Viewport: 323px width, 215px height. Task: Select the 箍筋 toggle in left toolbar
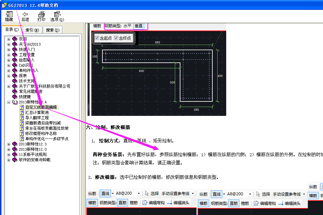[x=133, y=203]
